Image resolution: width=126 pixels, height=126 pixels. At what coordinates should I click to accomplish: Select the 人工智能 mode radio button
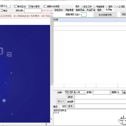tap(115, 7)
